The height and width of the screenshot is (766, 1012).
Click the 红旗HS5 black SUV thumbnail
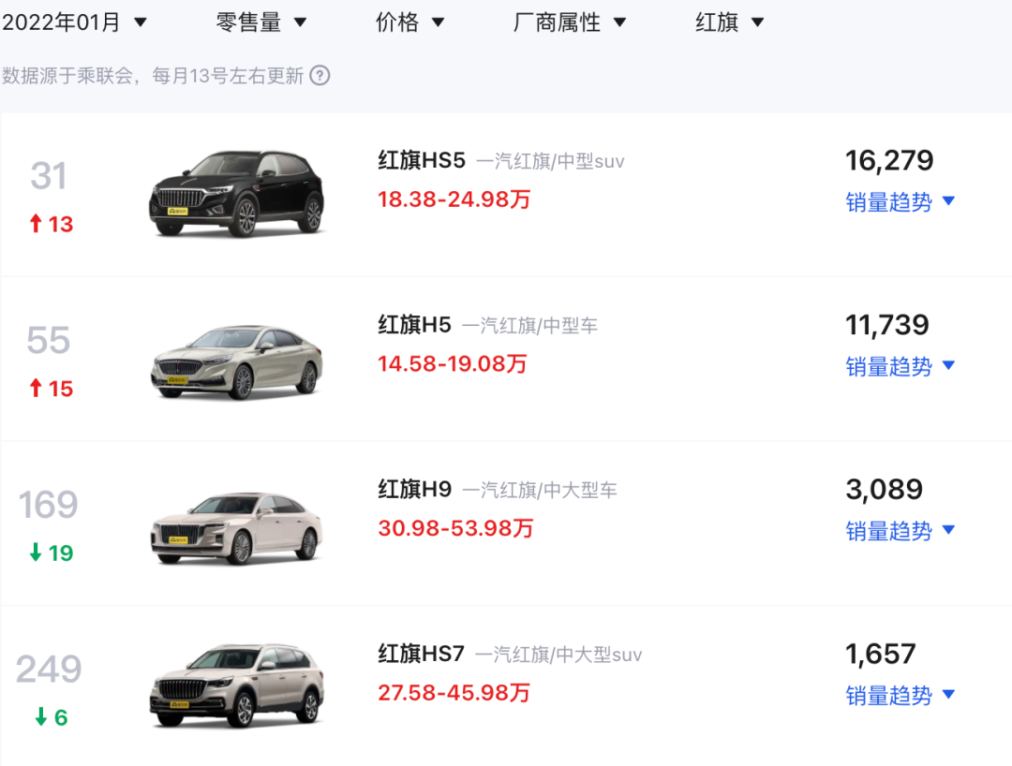(x=236, y=193)
